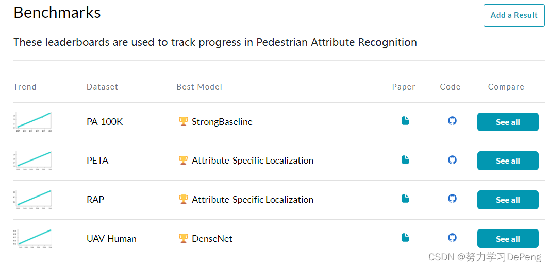Screen dimensions: 549x267
Task: Click the Add a Result button
Action: coord(514,15)
